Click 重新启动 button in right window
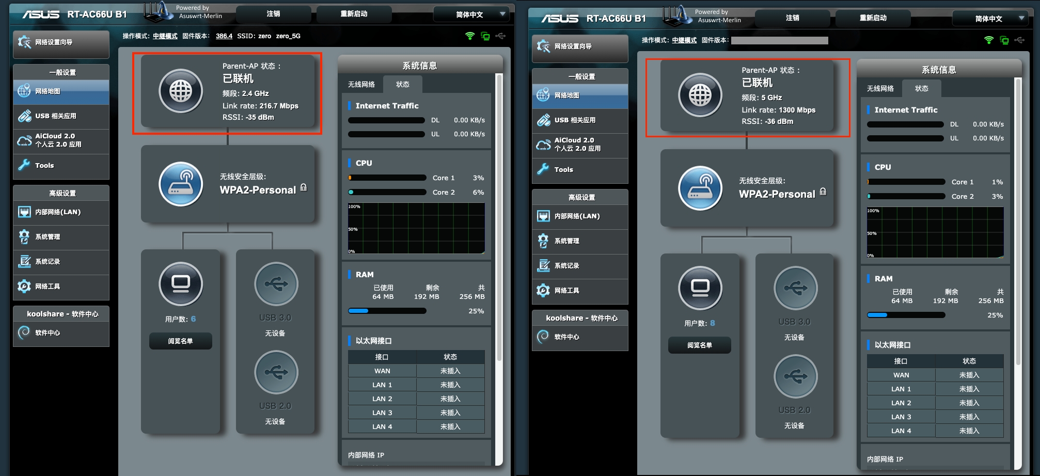1040x476 pixels. [873, 18]
